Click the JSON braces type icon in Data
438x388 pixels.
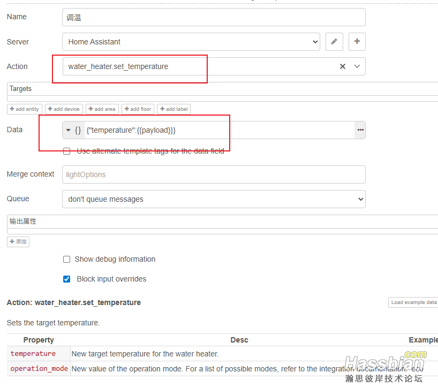pyautogui.click(x=78, y=130)
